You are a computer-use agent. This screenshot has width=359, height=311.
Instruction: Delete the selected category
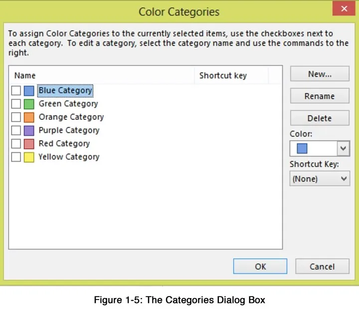point(320,118)
